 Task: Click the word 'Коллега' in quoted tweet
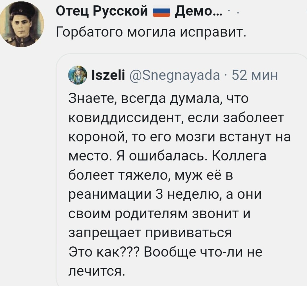tap(239, 156)
